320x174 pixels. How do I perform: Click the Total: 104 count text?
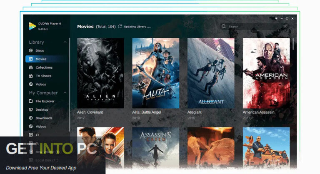pos(106,27)
